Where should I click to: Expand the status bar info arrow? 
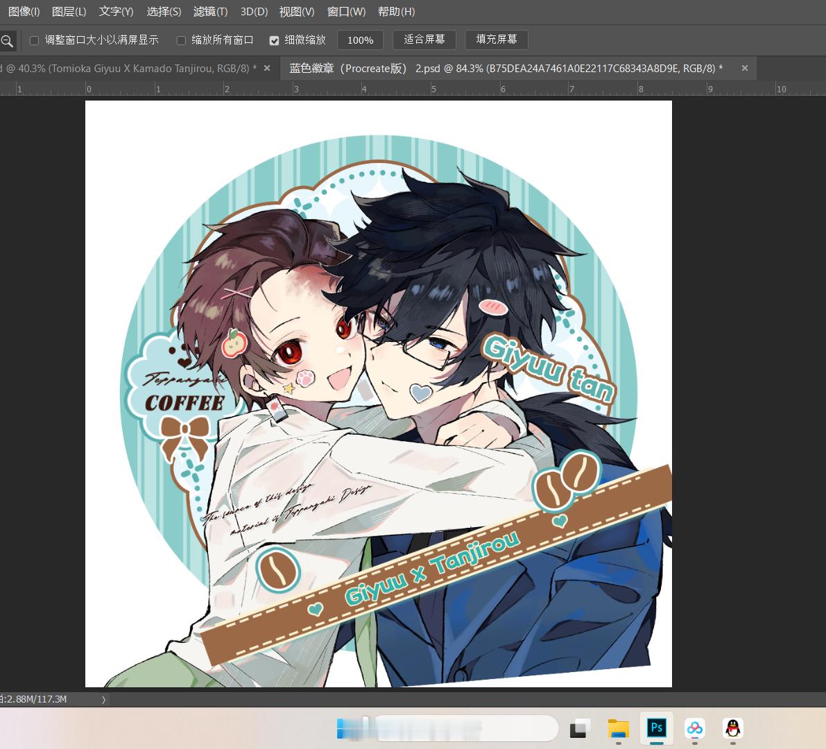click(104, 700)
